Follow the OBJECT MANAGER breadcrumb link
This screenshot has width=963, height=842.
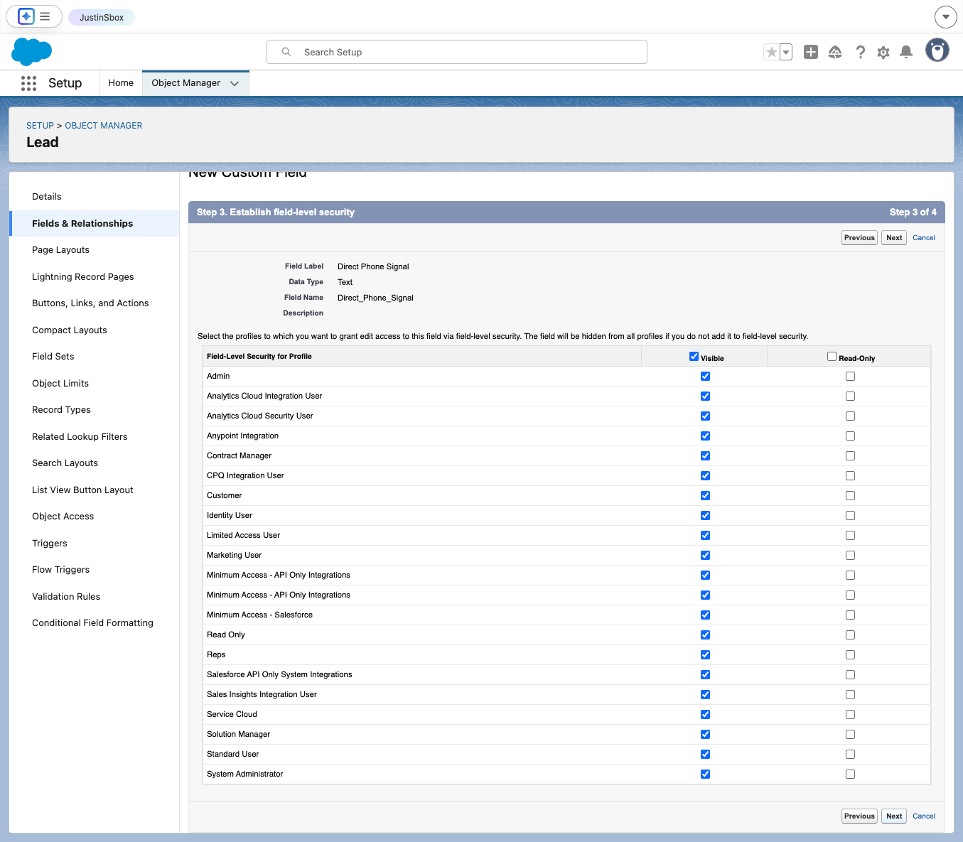click(104, 126)
